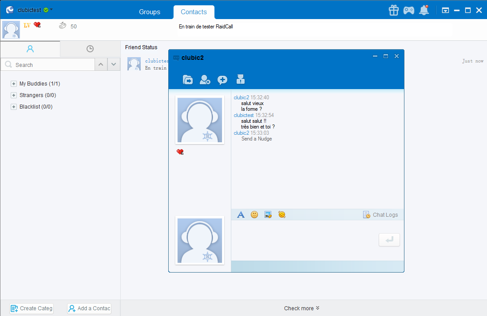Send a nudge with the nudge icon
Image resolution: width=487 pixels, height=316 pixels.
(282, 215)
